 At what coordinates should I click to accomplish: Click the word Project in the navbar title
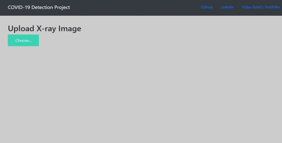click(62, 7)
